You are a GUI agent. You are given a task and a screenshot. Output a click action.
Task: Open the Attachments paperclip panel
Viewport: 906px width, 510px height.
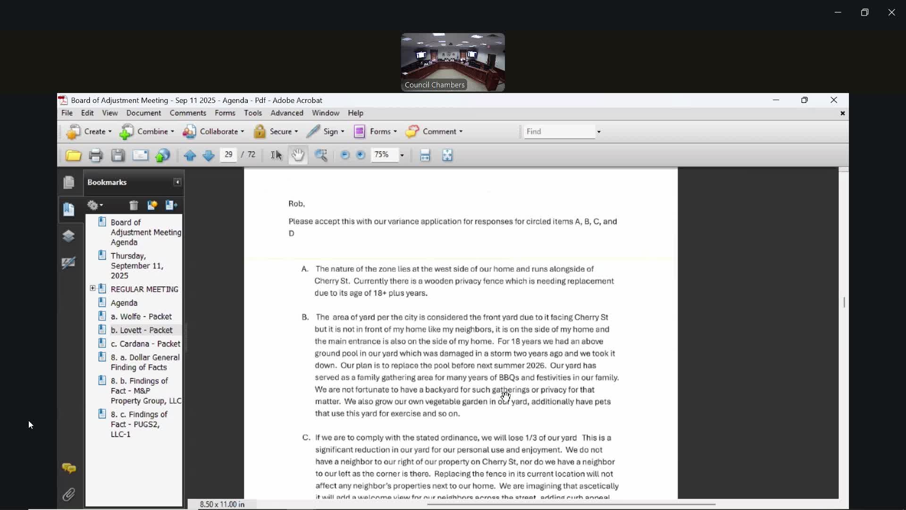click(69, 494)
